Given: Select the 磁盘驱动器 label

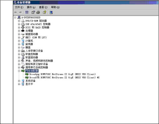Looking at the screenshot, I should click(32, 34).
